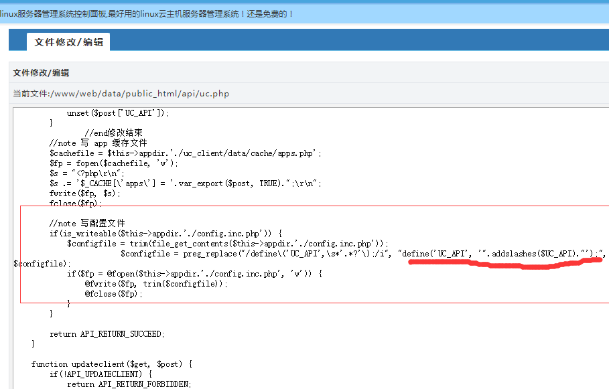Place cursor on the $cachefile assignment line
Image resolution: width=609 pixels, height=389 pixels.
(185, 153)
